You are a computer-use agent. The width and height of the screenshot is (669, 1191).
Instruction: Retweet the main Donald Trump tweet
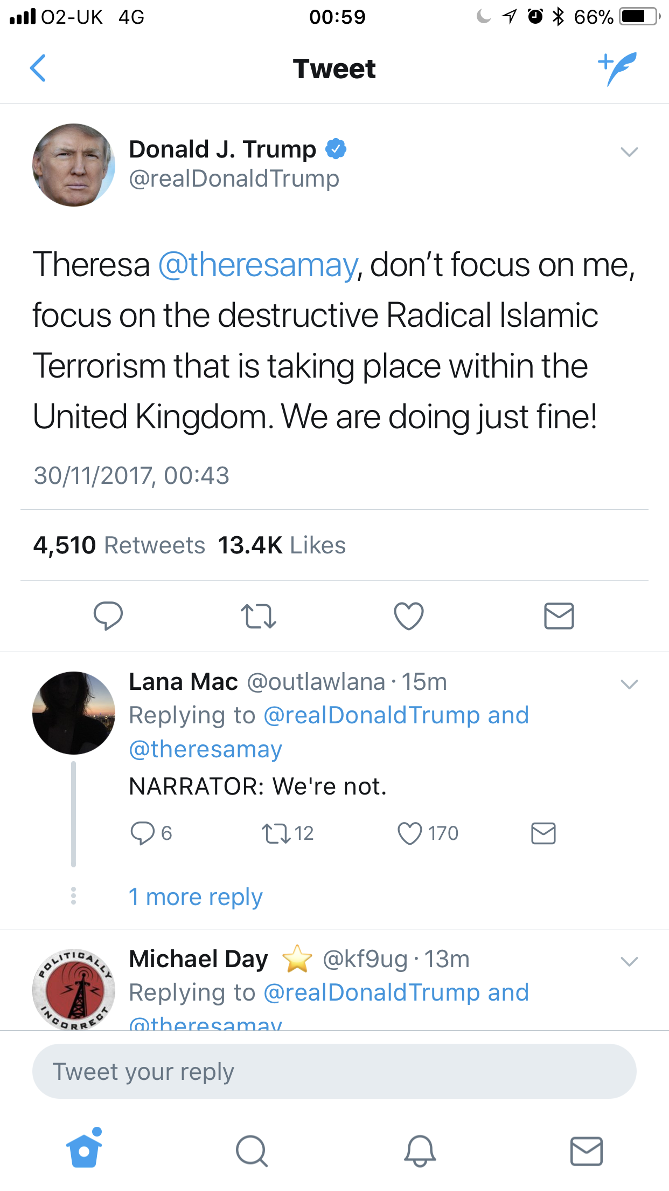pyautogui.click(x=259, y=616)
